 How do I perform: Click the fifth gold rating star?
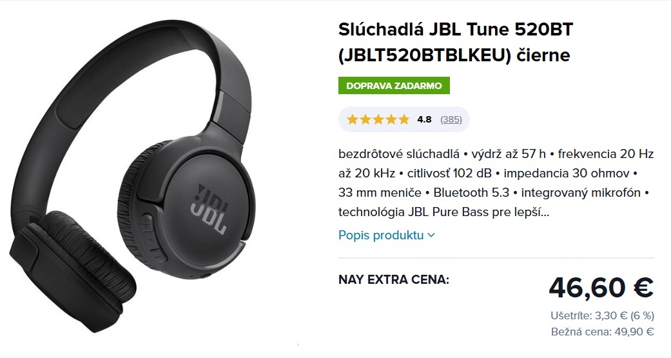(404, 119)
